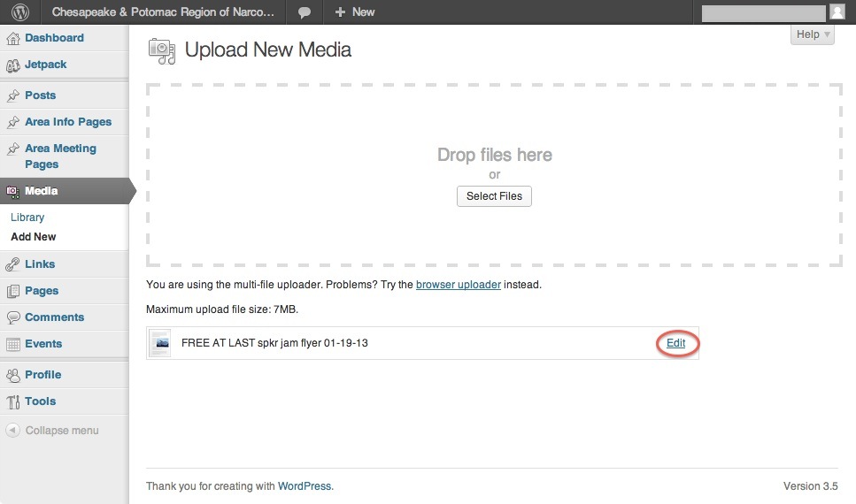Click the user avatar in top bar
This screenshot has width=856, height=504.
click(x=837, y=11)
